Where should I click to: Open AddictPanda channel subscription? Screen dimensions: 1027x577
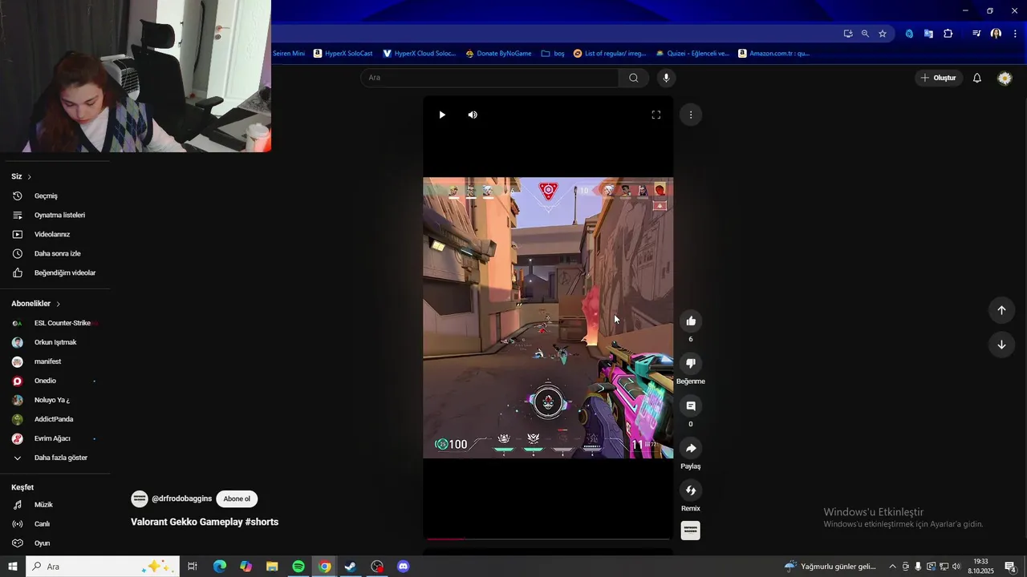(55, 419)
